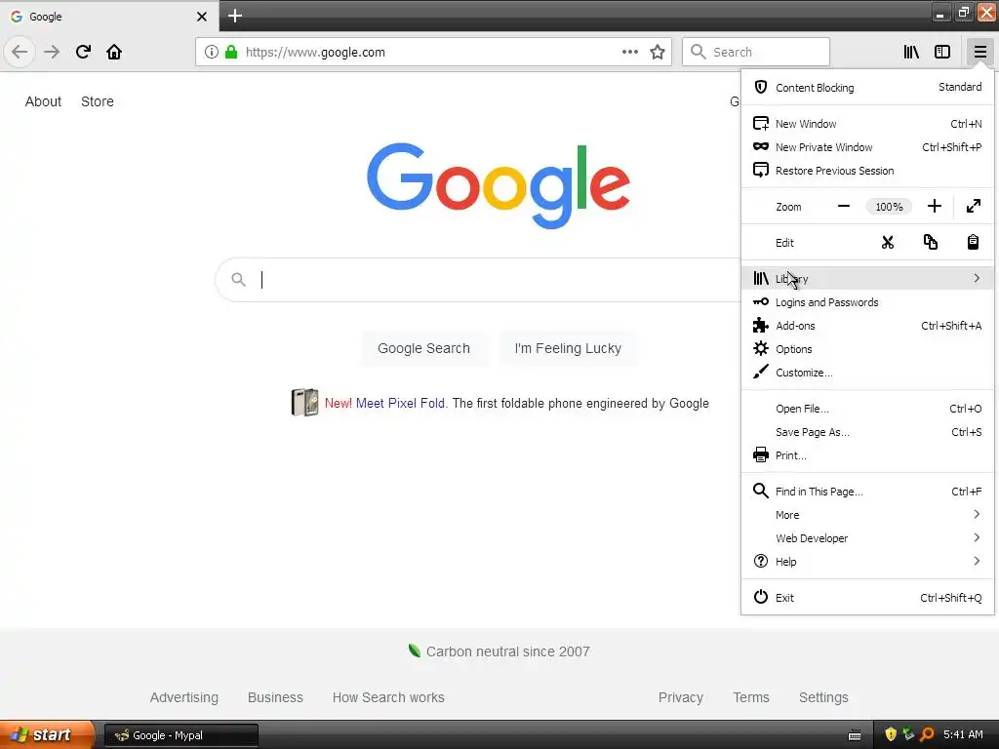Choose Customize... from the menu
The width and height of the screenshot is (999, 749).
tap(867, 373)
